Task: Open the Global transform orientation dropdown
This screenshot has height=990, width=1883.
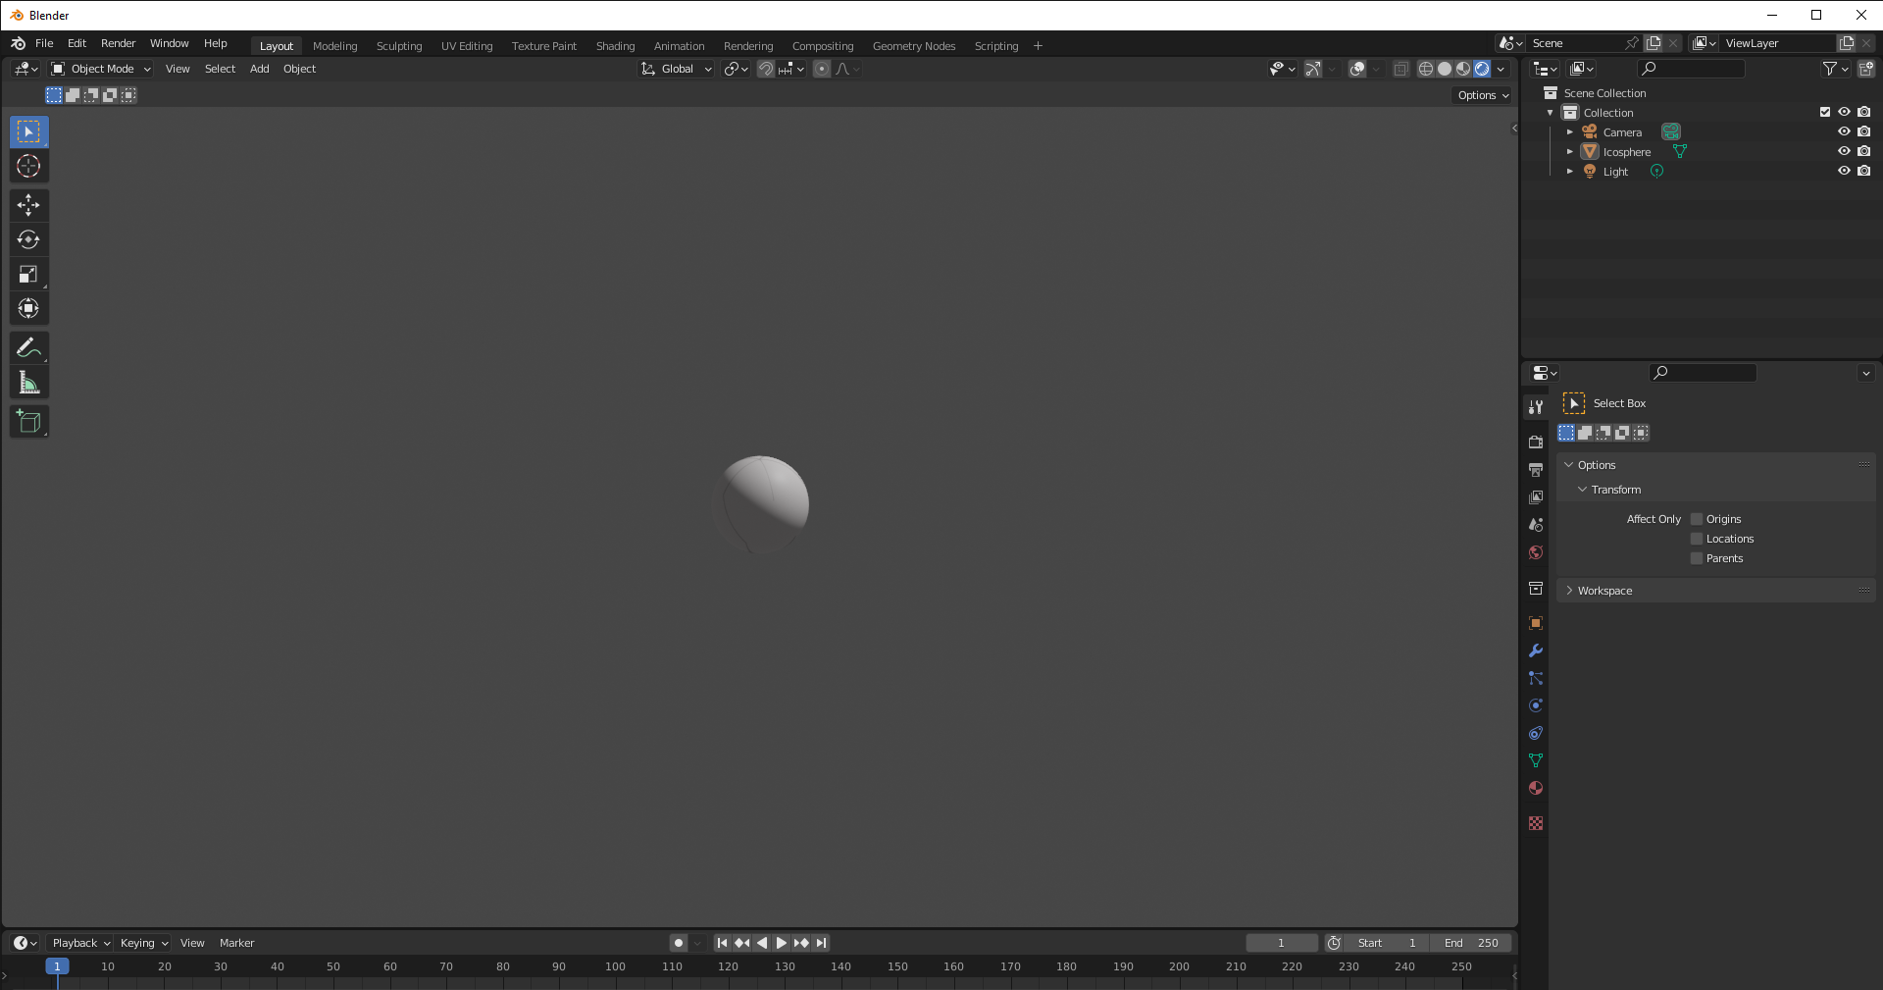Action: [677, 69]
